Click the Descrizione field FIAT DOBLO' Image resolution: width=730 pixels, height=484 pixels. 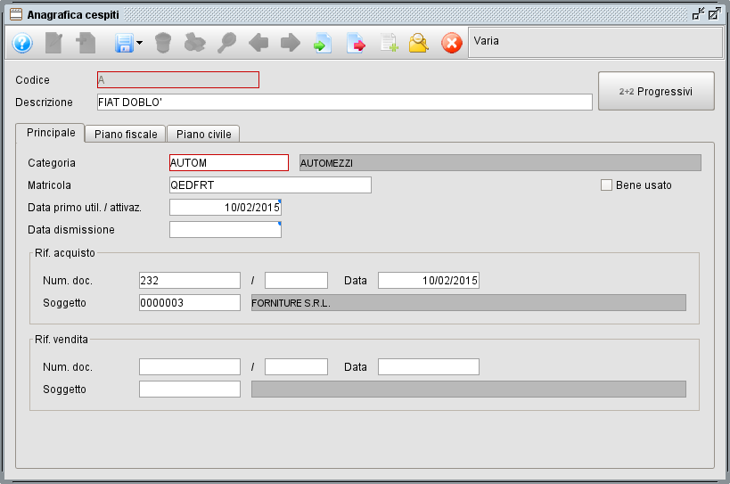pos(345,103)
